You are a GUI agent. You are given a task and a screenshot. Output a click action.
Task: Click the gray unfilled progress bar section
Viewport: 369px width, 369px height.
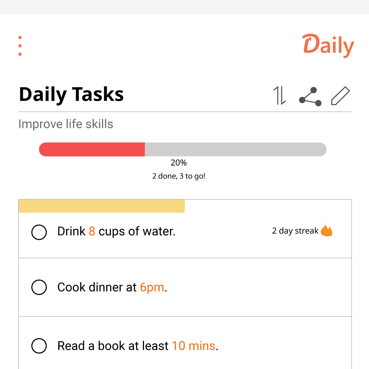coord(236,149)
